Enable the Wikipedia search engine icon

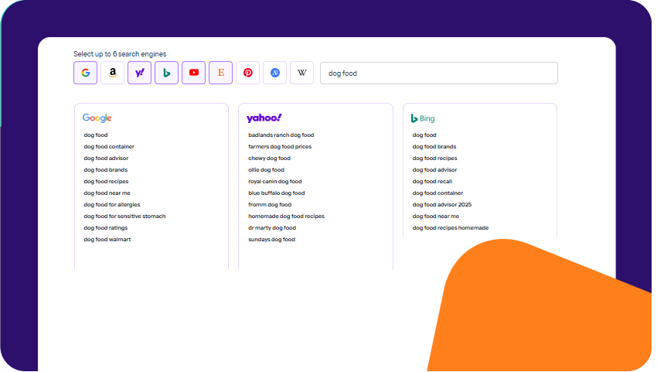(x=301, y=73)
